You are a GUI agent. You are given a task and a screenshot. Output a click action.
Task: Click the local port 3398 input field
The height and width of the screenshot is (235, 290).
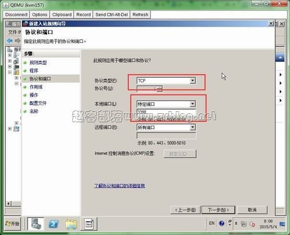[x=166, y=112]
